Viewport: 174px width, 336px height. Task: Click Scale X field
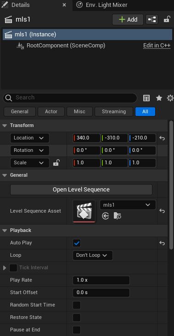point(87,163)
